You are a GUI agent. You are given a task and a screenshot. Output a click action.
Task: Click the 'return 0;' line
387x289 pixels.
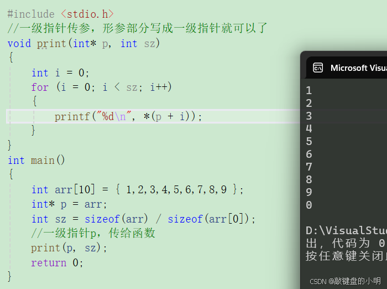coord(57,262)
